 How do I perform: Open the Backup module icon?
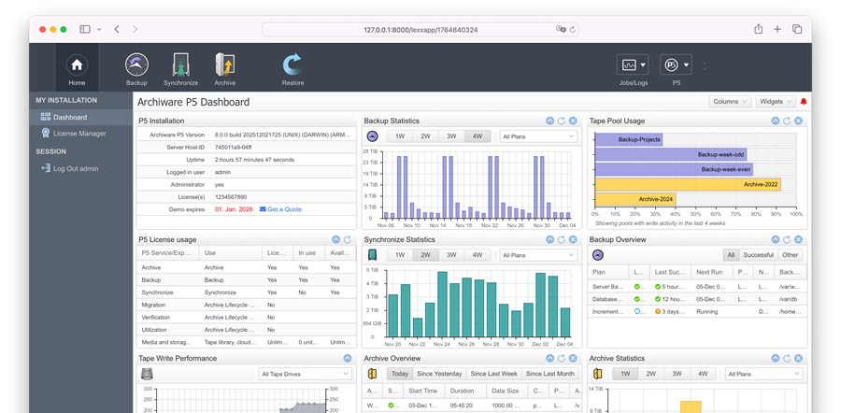[x=136, y=67]
